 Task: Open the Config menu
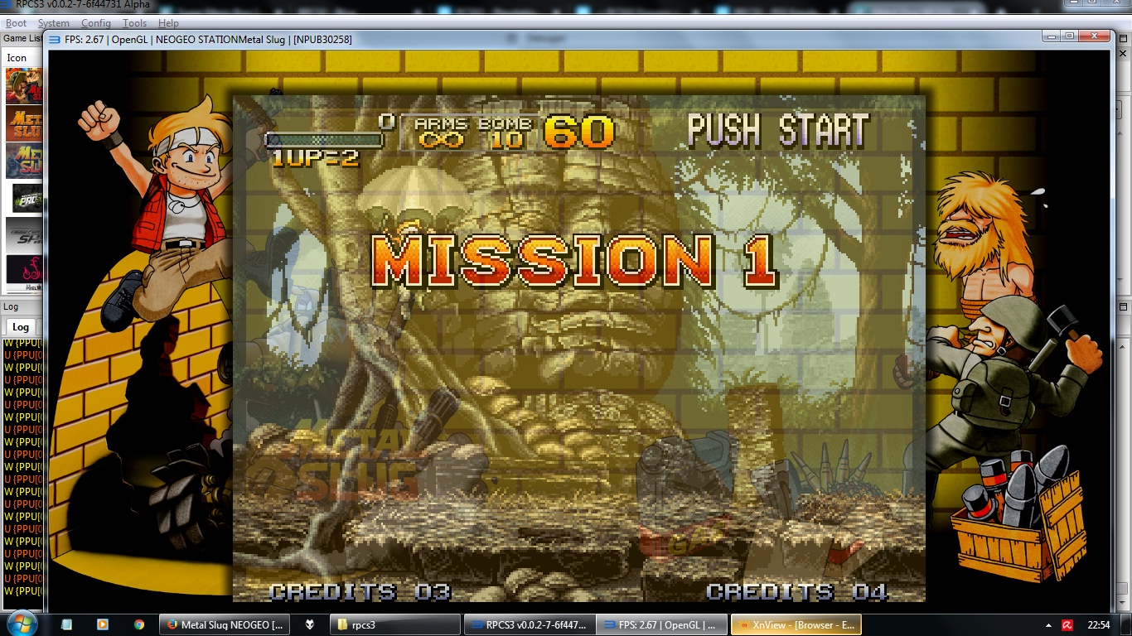96,23
